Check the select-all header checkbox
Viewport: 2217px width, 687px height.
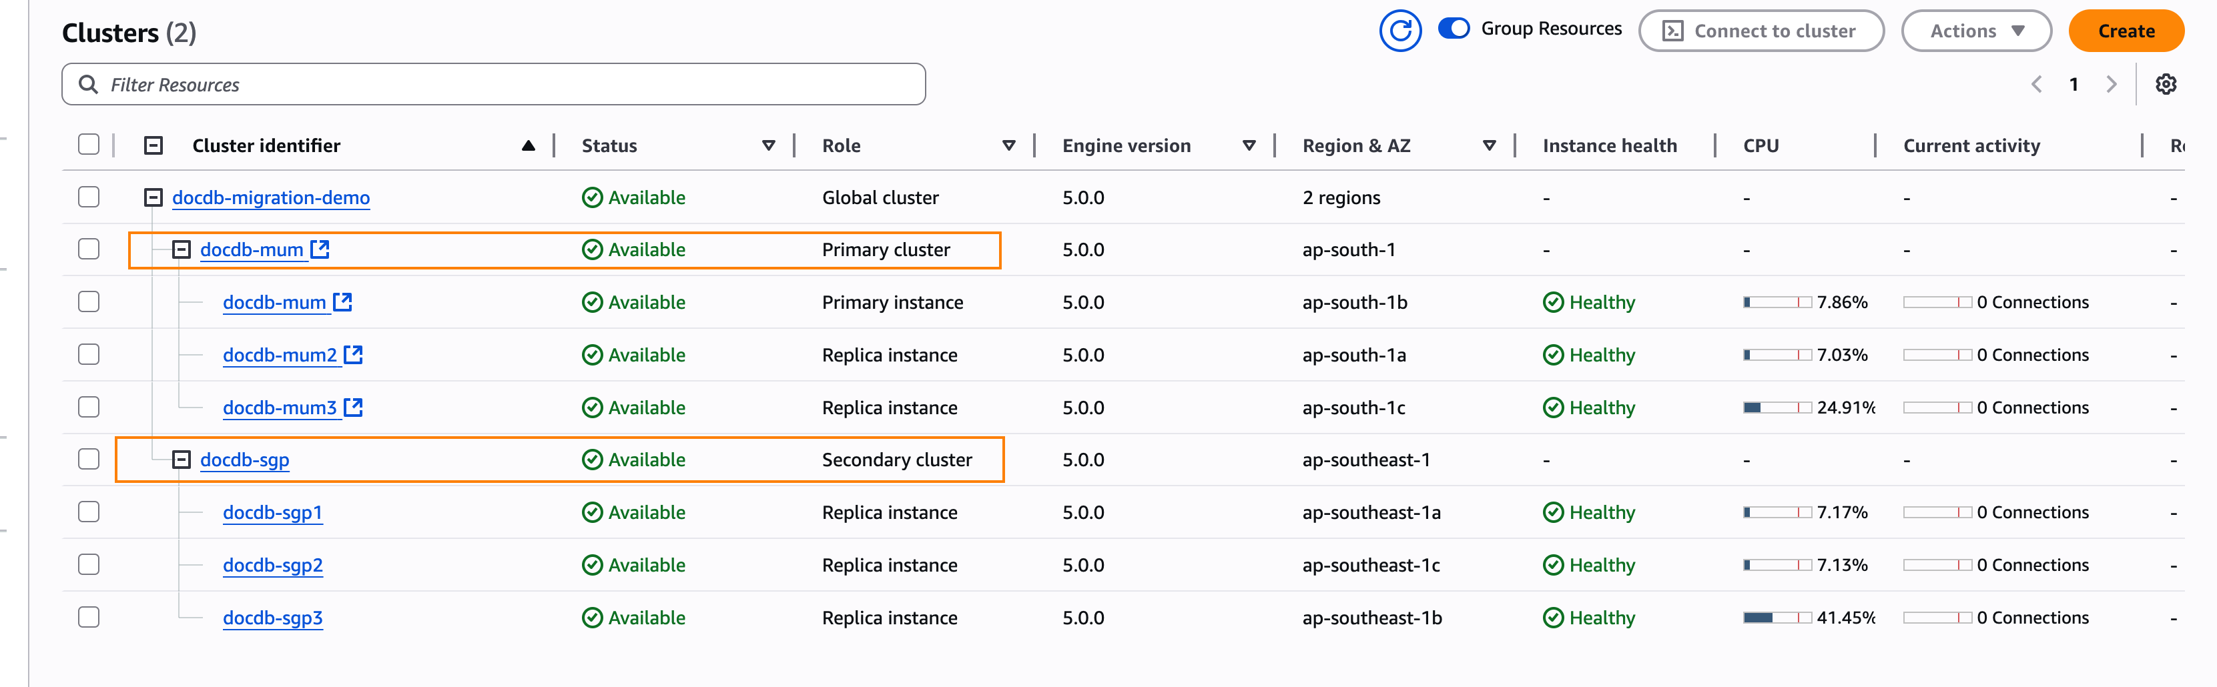point(89,145)
